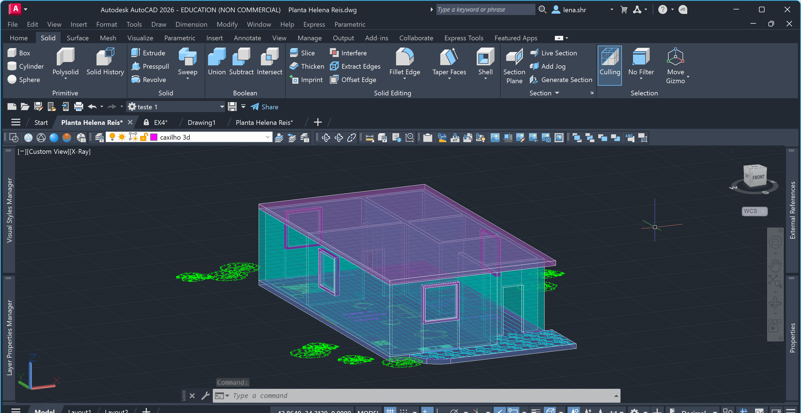Toggle the layer lock padlock icon

coord(144,137)
